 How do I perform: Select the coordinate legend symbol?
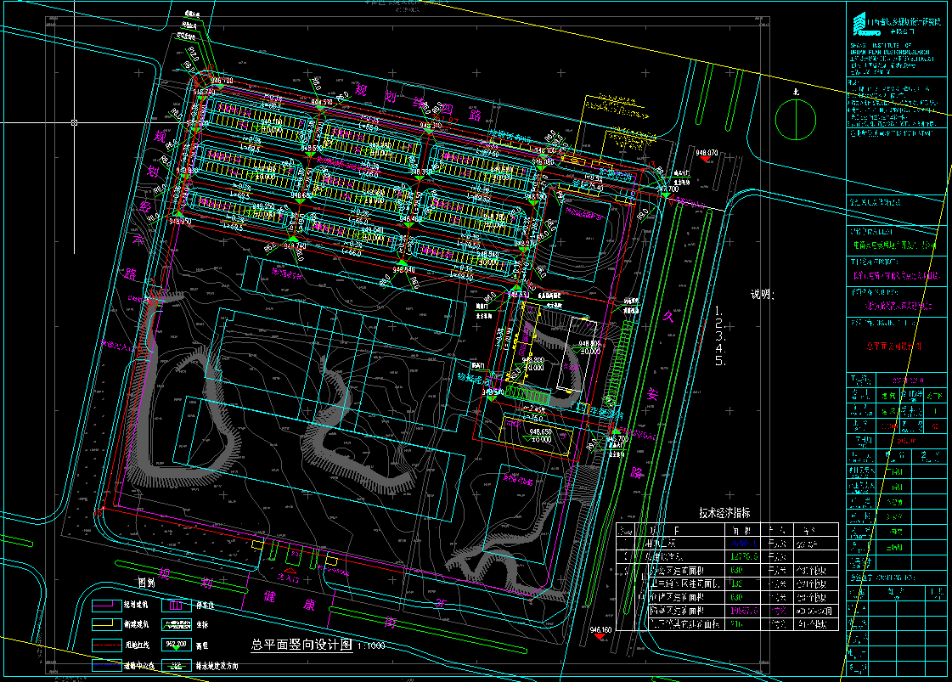[x=176, y=625]
